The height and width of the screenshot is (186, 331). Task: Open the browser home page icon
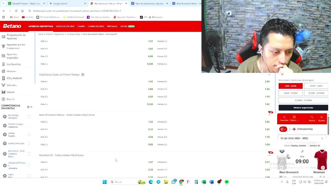coord(22,11)
